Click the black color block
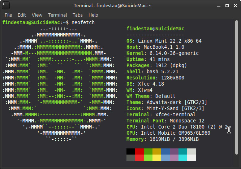 131,151
